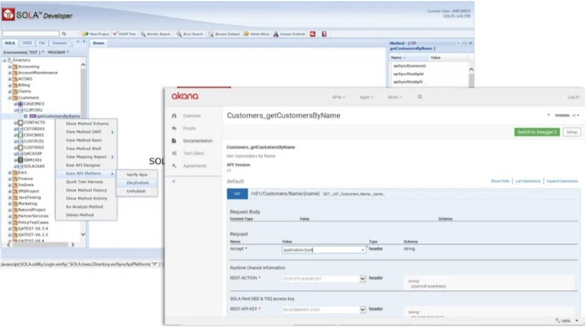Viewport: 585px width, 328px height.
Task: Open the SOAP Test tool
Action: coord(124,34)
